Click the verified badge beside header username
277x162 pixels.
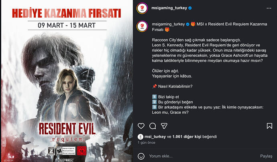point(190,8)
